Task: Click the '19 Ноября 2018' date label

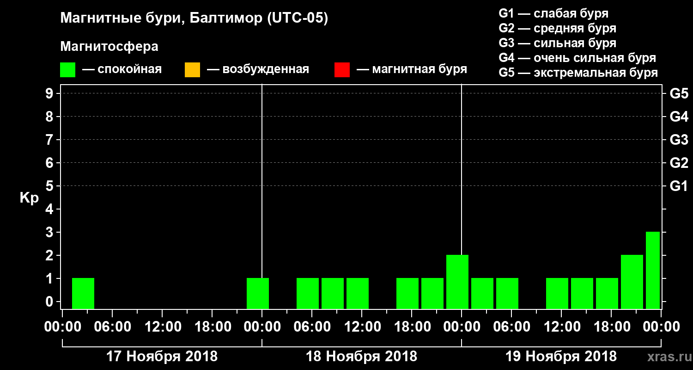Action: 561,357
